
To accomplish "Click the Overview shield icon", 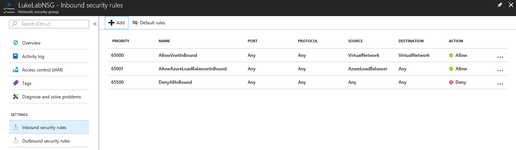I will tap(15, 43).
